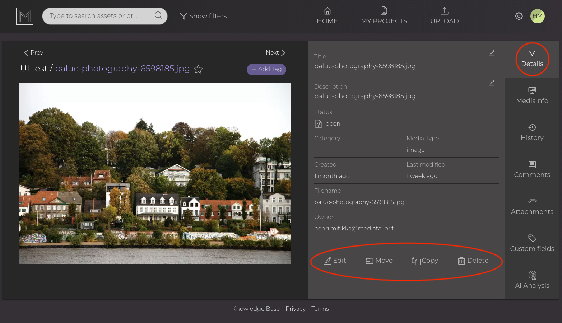562x323 pixels.
Task: Toggle the favorite star for this image
Action: (x=198, y=69)
